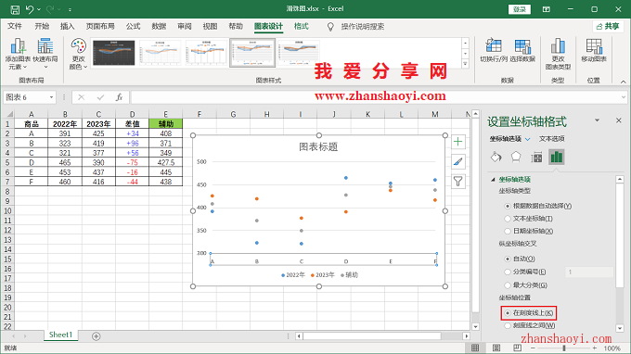Click the green plus Chart Elements button
The height and width of the screenshot is (354, 631).
458,142
